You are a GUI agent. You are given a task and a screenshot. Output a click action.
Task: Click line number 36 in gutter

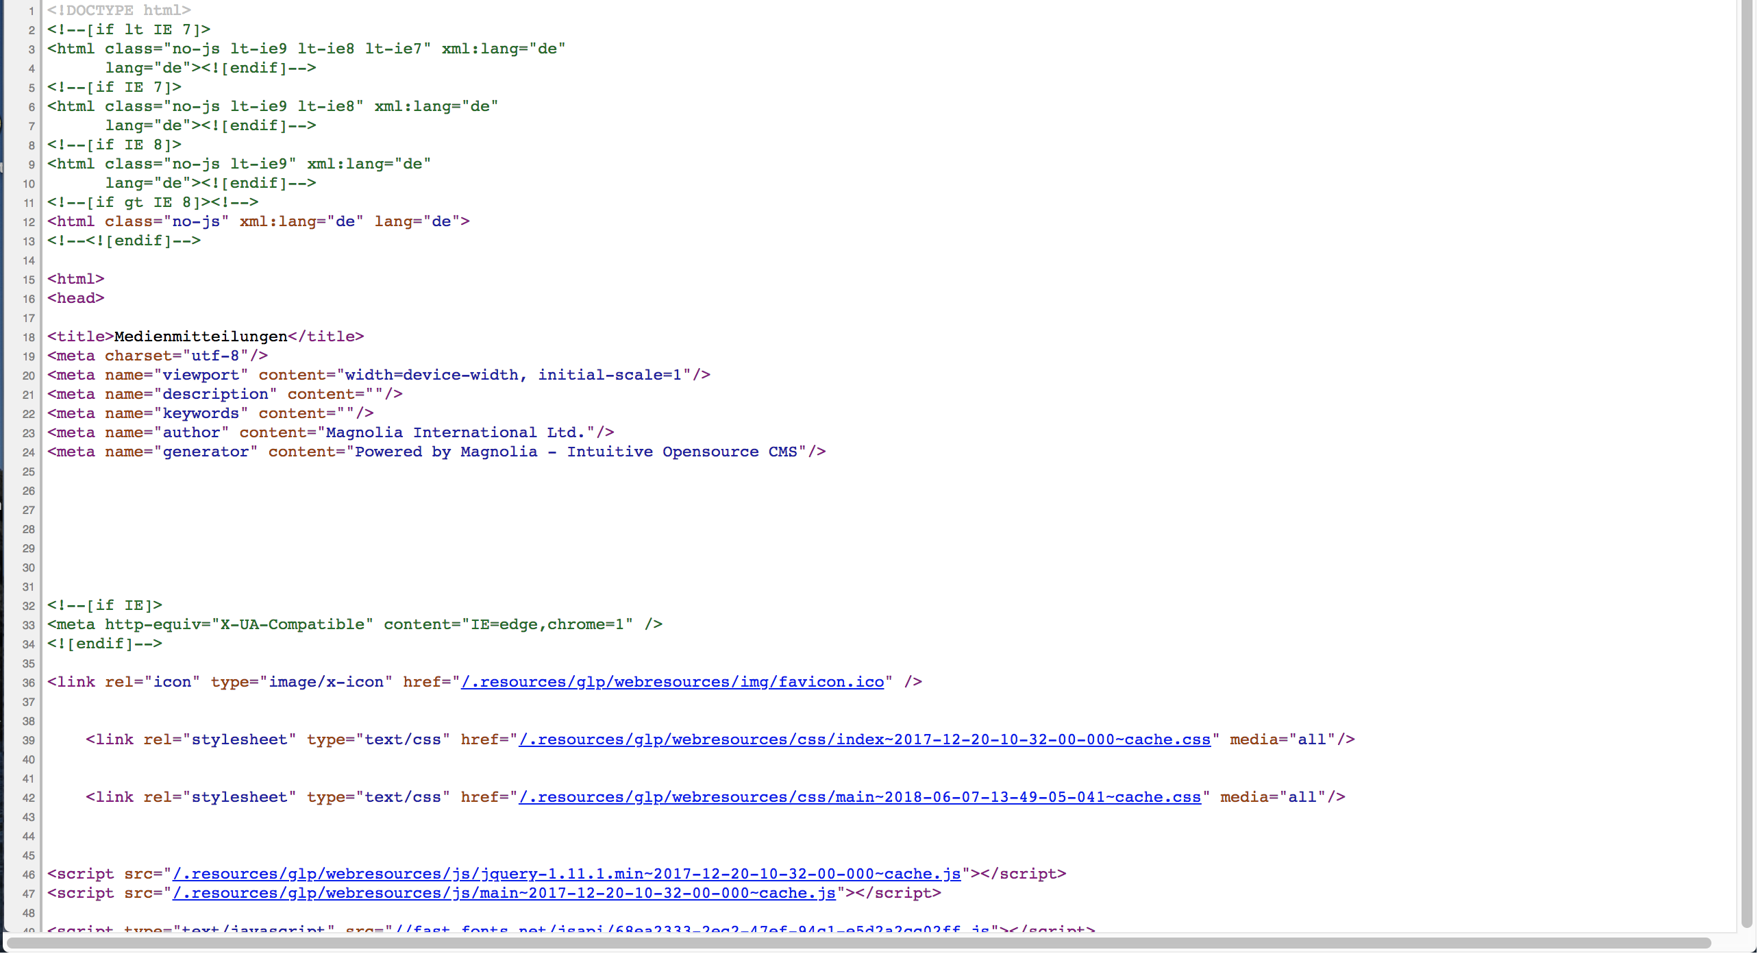pos(28,683)
